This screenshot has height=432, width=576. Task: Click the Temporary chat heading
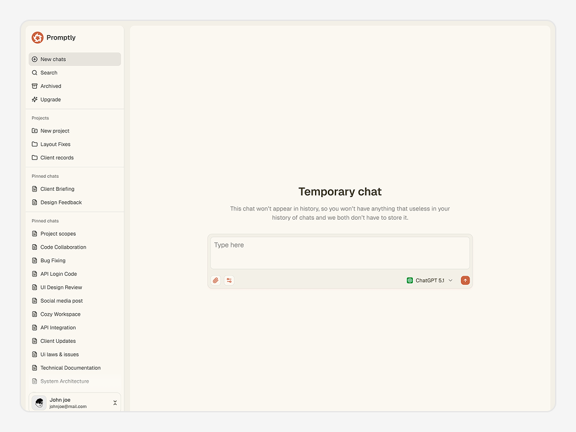pyautogui.click(x=340, y=191)
